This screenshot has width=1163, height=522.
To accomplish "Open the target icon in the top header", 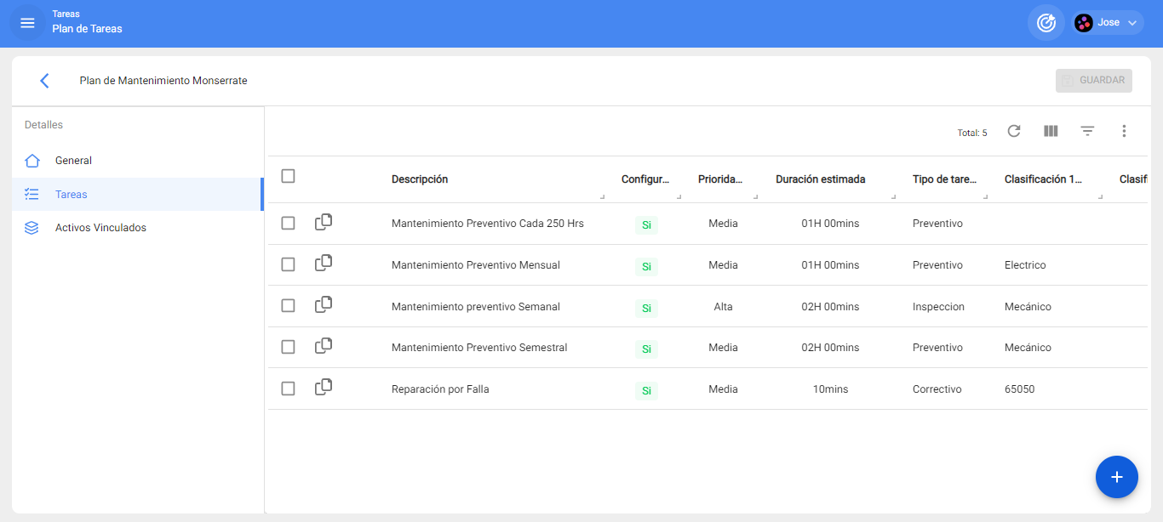I will pos(1046,23).
